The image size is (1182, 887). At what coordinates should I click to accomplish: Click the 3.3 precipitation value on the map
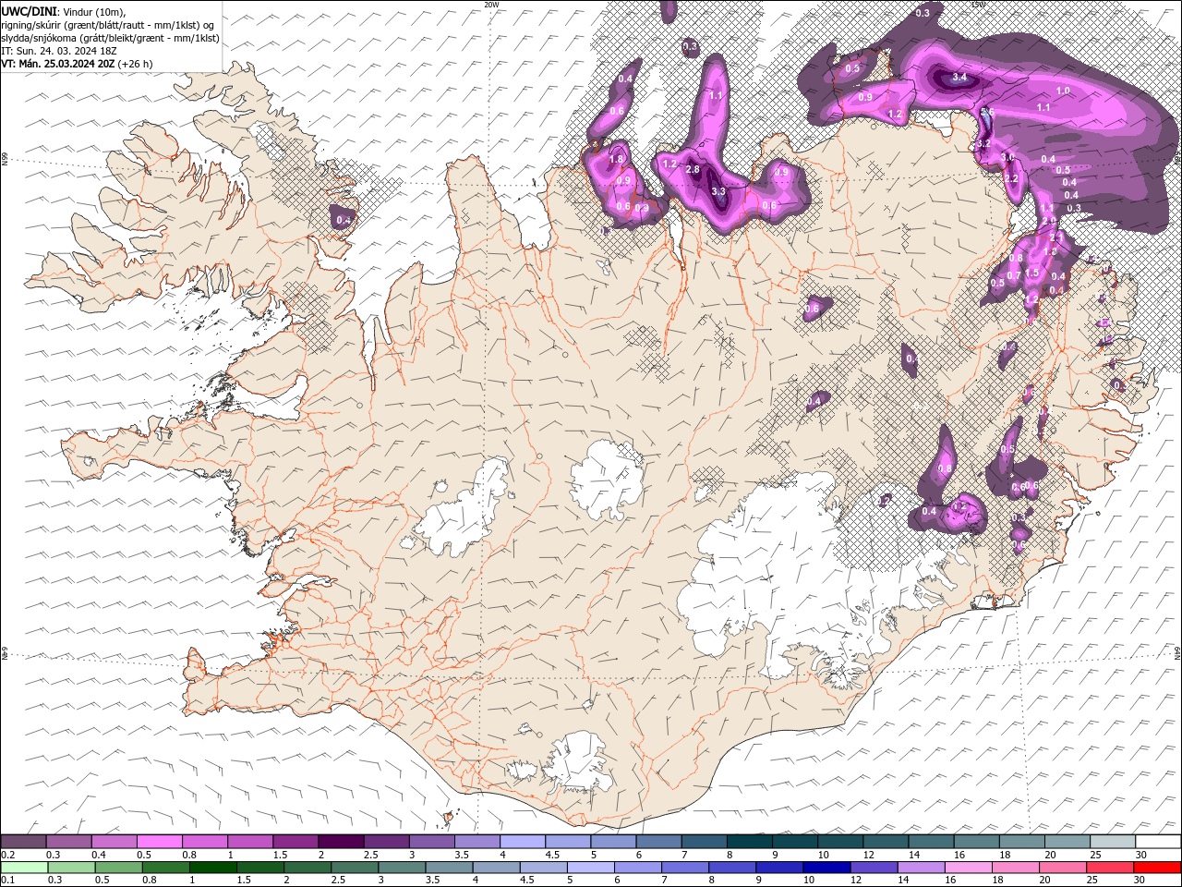pyautogui.click(x=718, y=191)
